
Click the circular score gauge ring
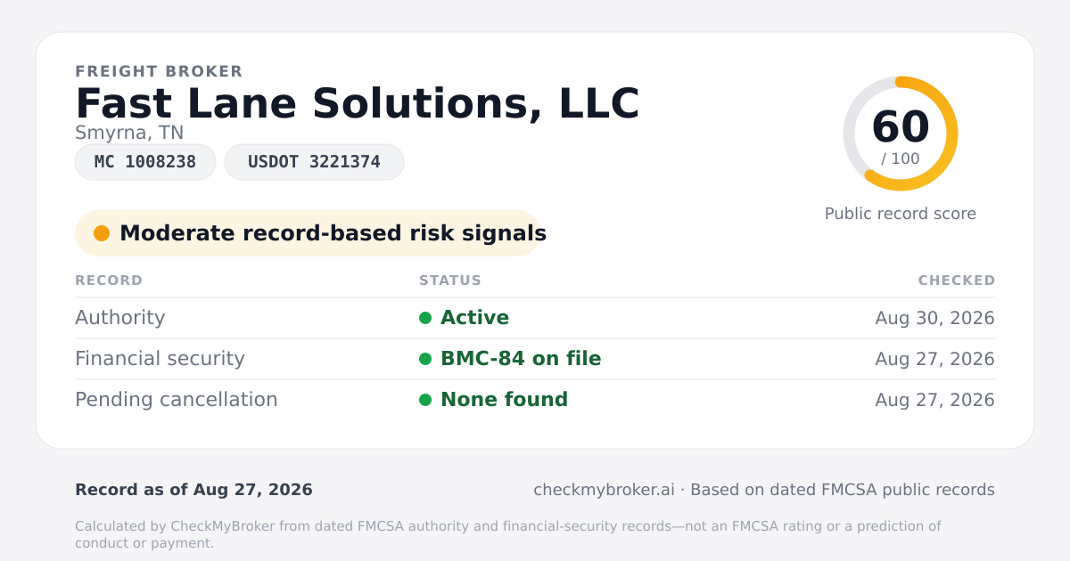901,134
